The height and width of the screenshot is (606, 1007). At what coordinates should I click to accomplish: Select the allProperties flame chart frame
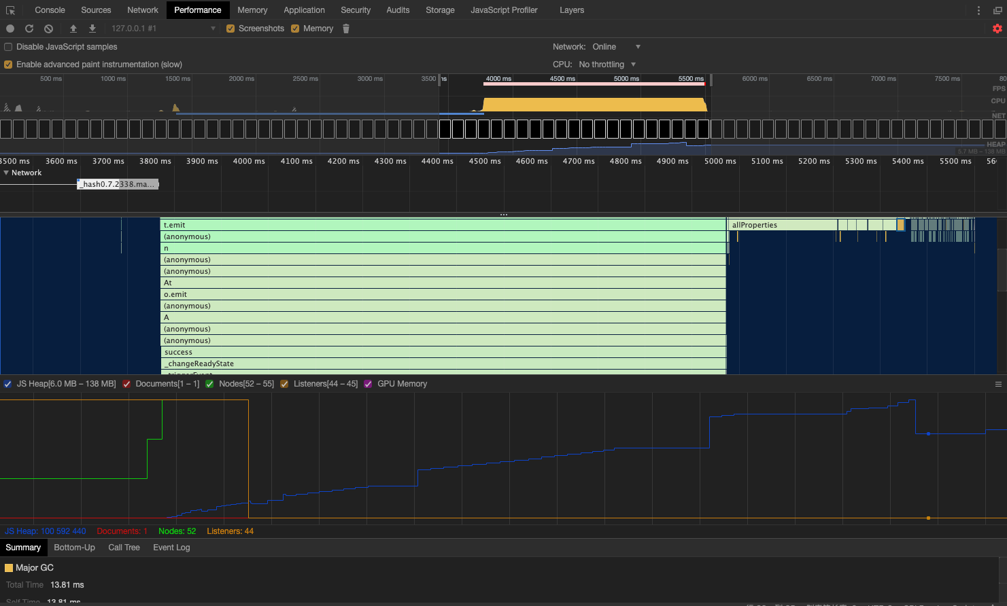(x=783, y=225)
